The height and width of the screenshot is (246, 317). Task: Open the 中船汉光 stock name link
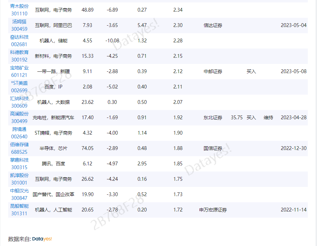pos(19,191)
